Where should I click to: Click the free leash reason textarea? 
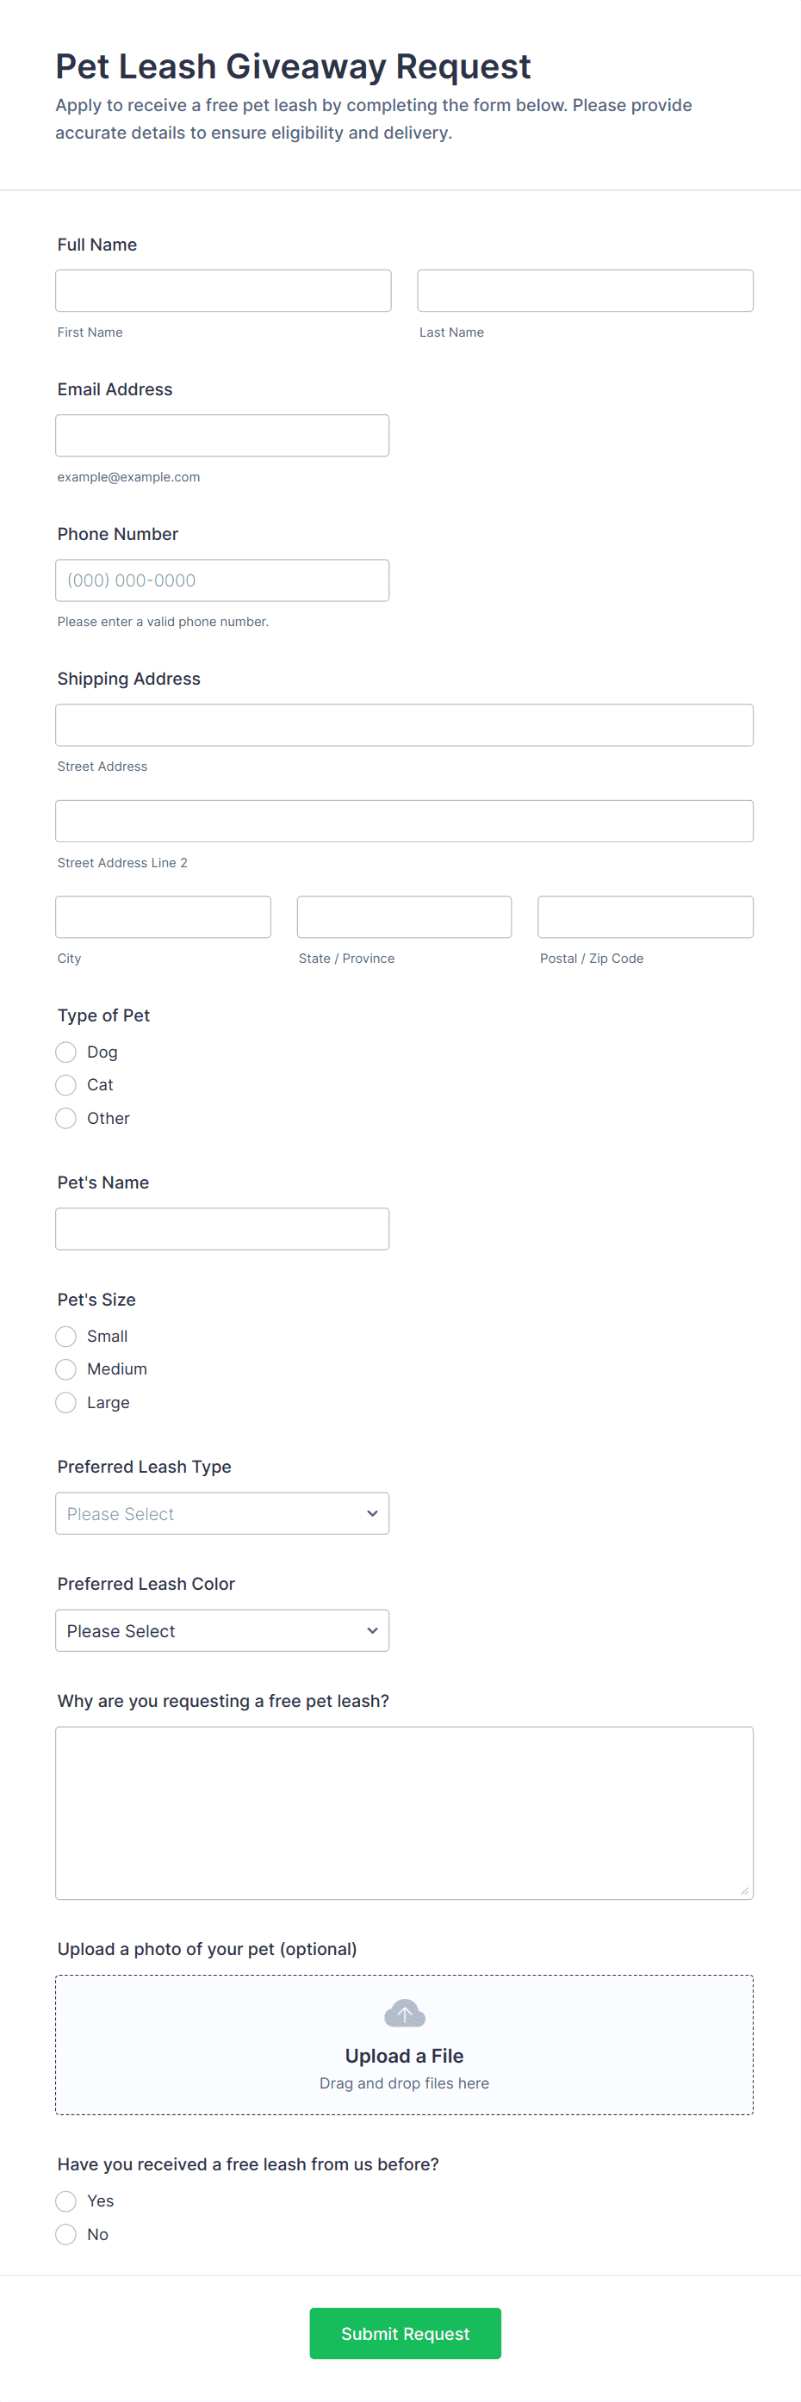[x=404, y=1812]
